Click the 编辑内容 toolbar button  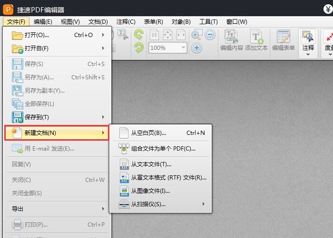tap(232, 40)
